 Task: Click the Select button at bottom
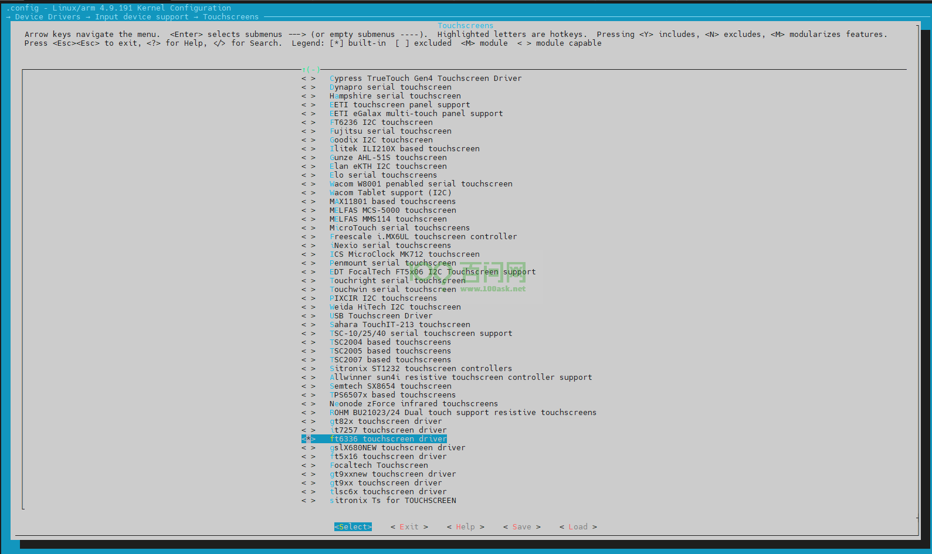(x=353, y=526)
